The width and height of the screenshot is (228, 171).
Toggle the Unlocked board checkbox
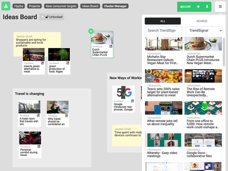point(42,17)
